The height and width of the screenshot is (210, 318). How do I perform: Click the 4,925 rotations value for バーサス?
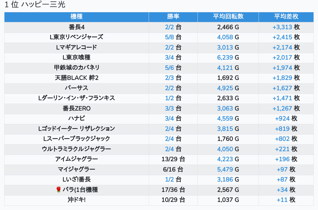pyautogui.click(x=225, y=88)
